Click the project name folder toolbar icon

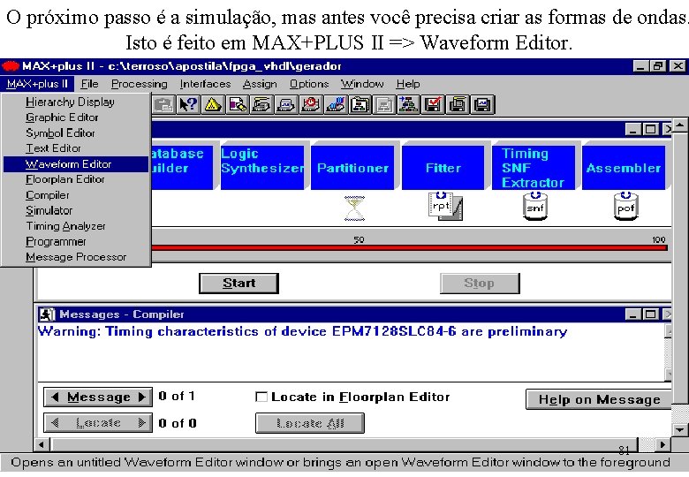(x=360, y=105)
